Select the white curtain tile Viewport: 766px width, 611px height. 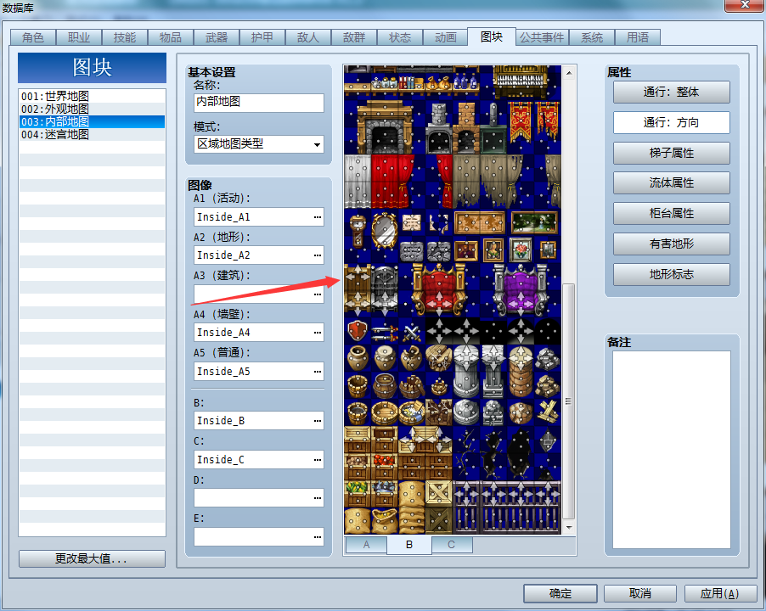point(358,182)
